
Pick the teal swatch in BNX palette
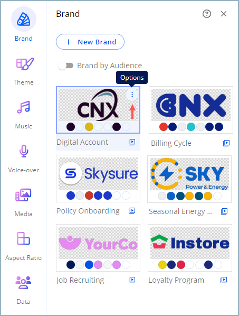tap(191, 127)
